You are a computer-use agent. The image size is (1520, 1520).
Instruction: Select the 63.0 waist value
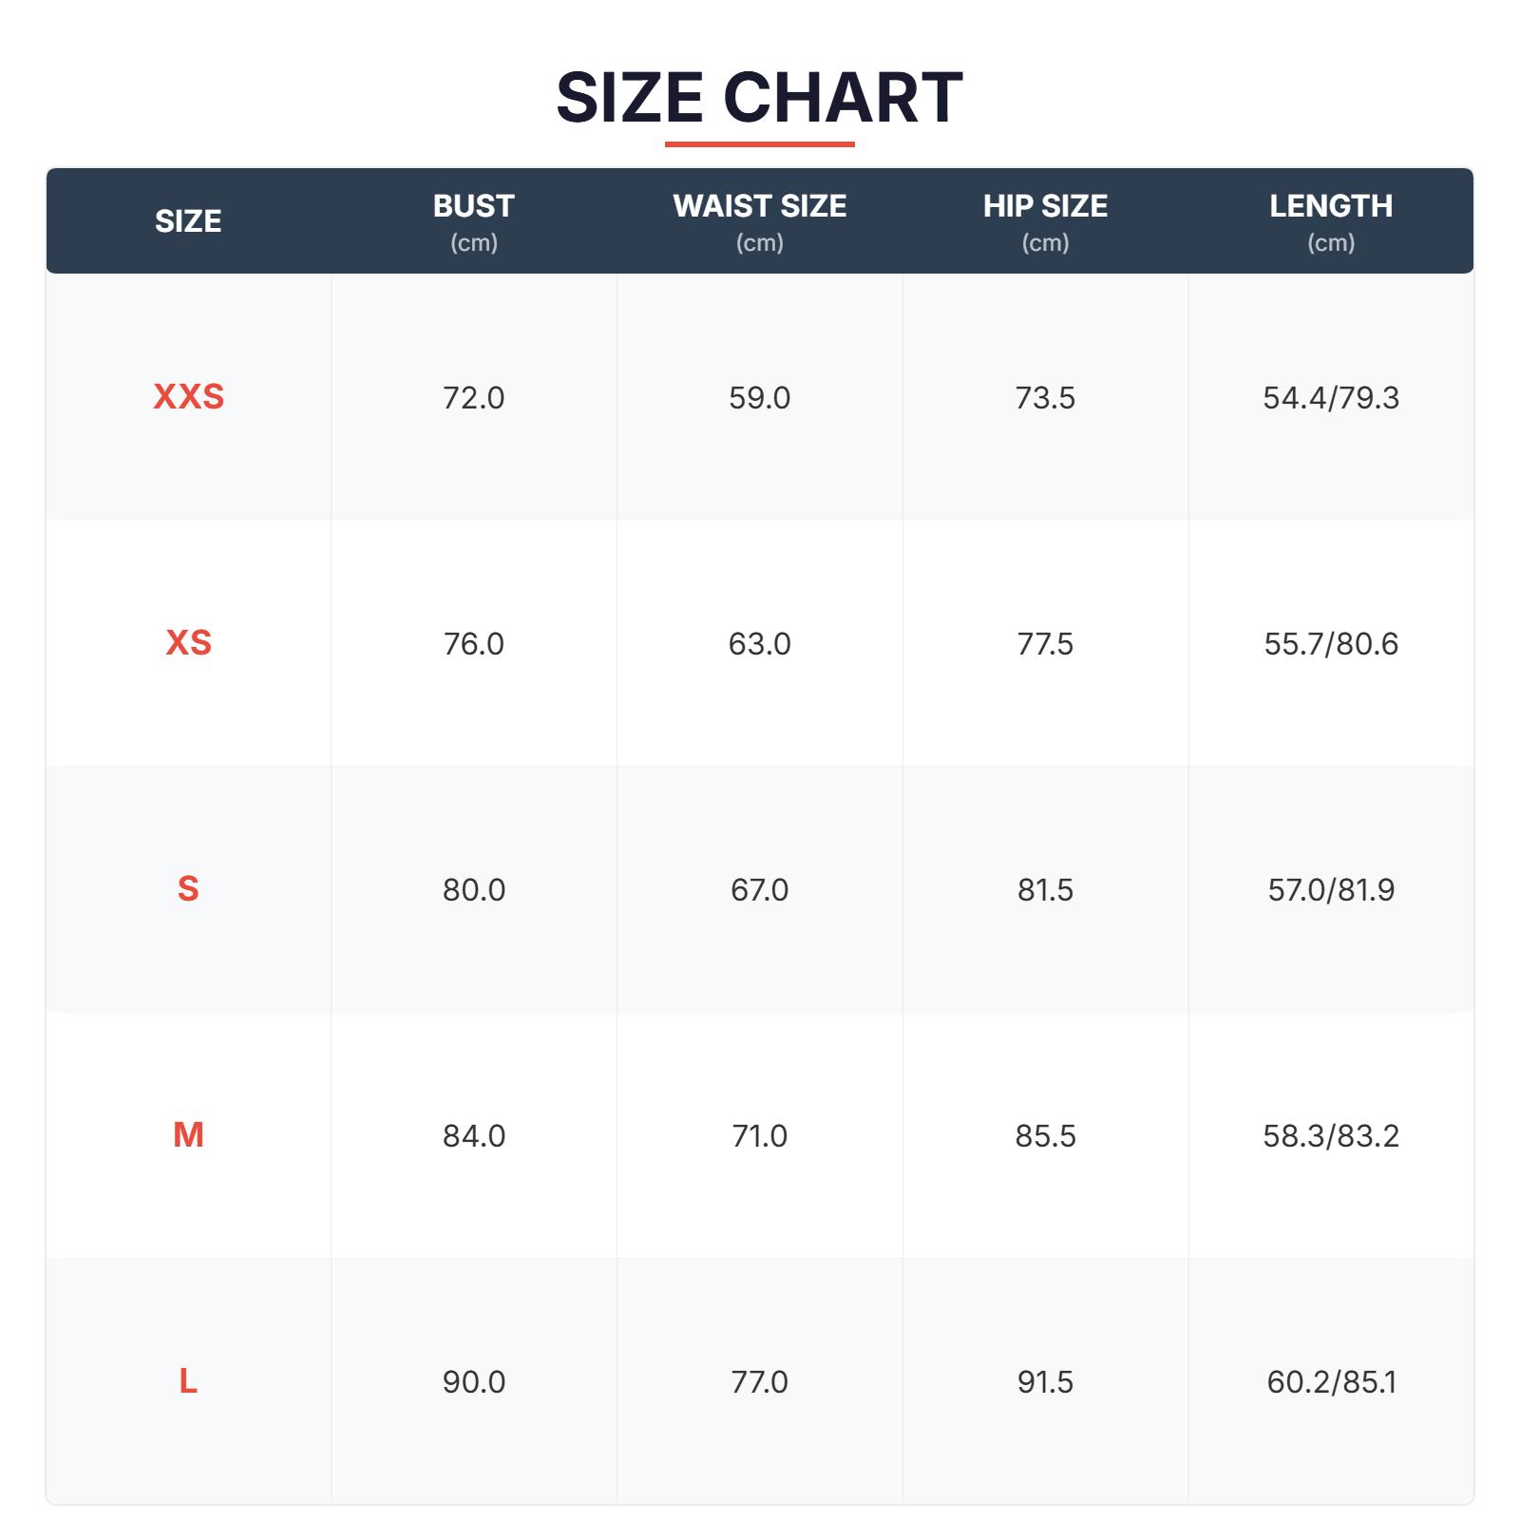point(759,644)
